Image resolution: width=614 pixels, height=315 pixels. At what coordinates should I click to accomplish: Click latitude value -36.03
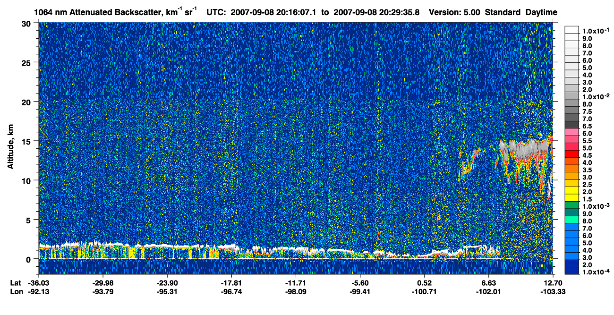tap(39, 282)
